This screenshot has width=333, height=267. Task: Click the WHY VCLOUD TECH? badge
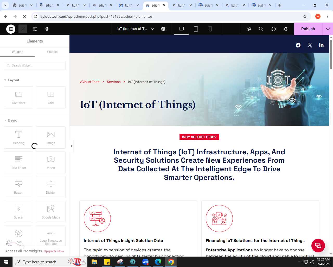199,137
